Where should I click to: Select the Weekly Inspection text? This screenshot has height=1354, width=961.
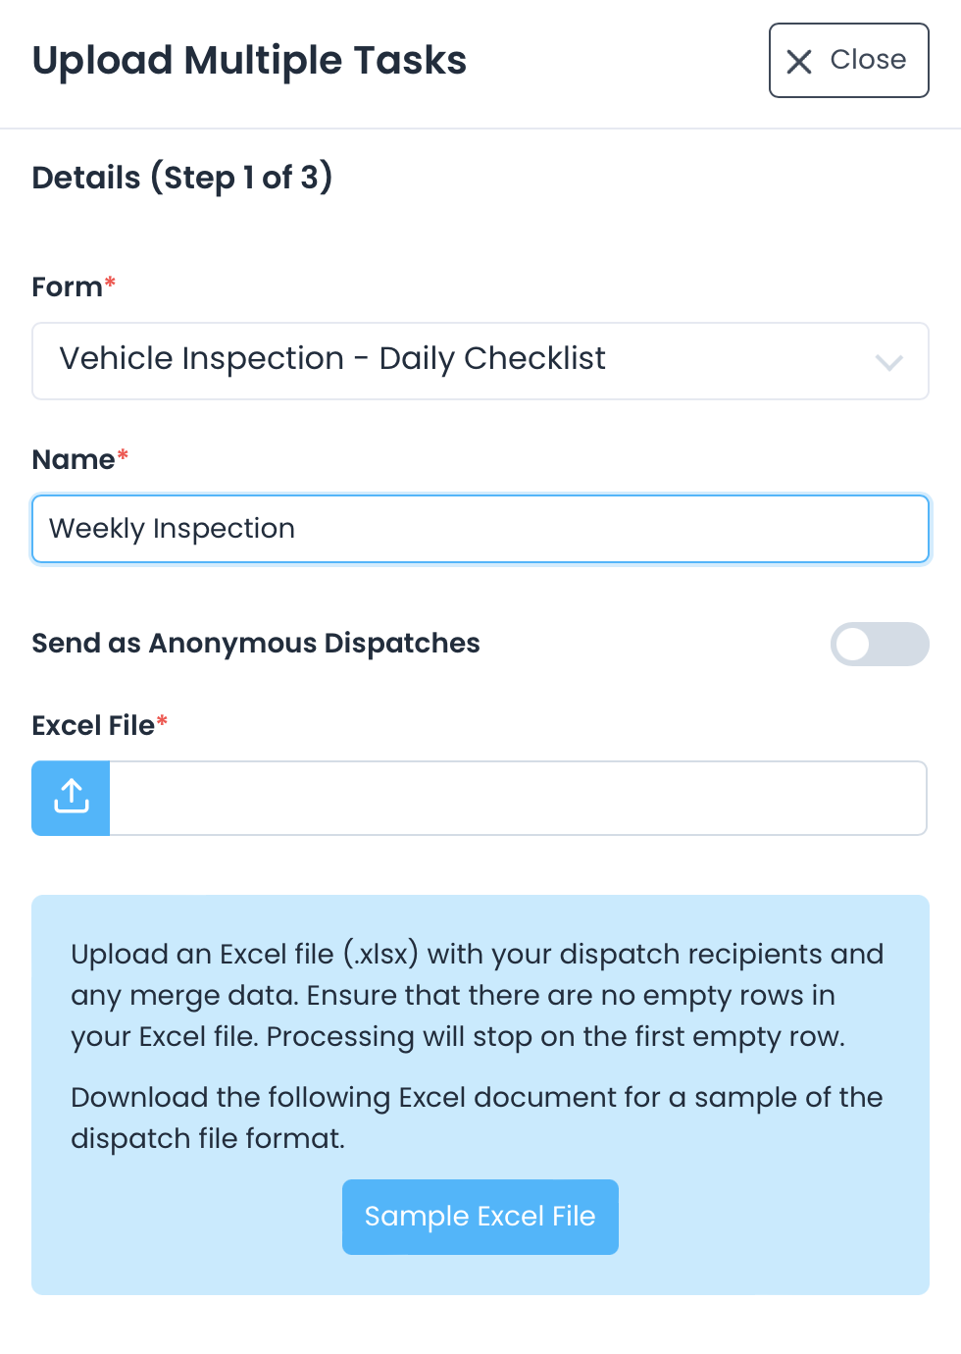(x=172, y=529)
